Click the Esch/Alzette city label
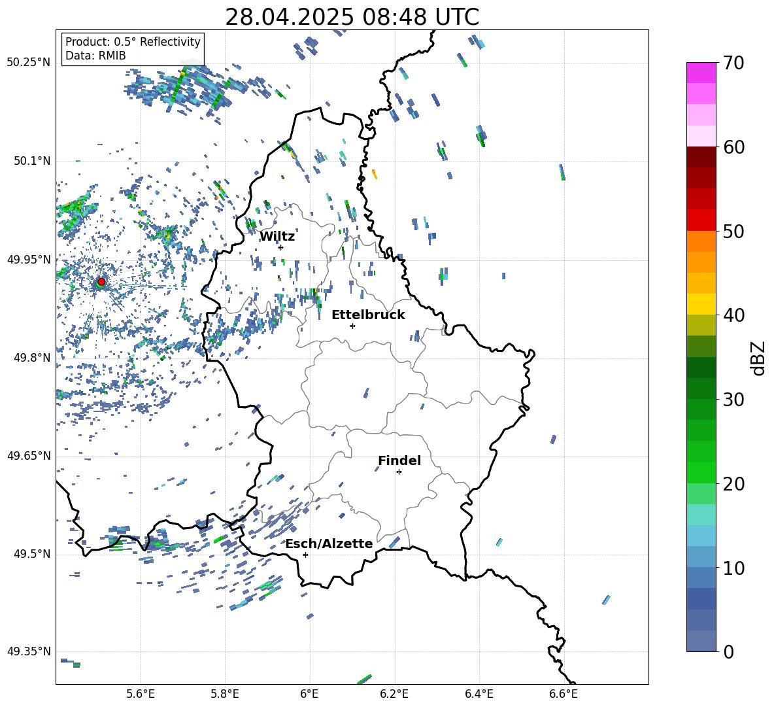The width and height of the screenshot is (774, 707). coord(329,543)
